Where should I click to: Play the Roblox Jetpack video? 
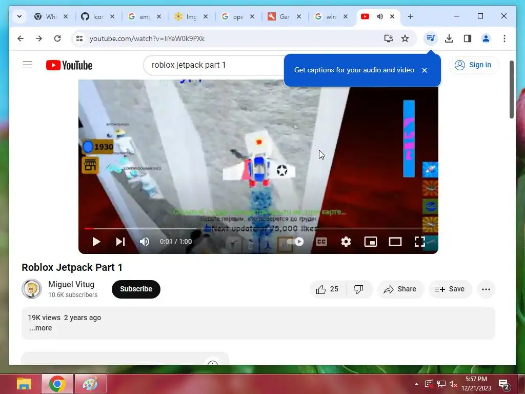click(96, 242)
